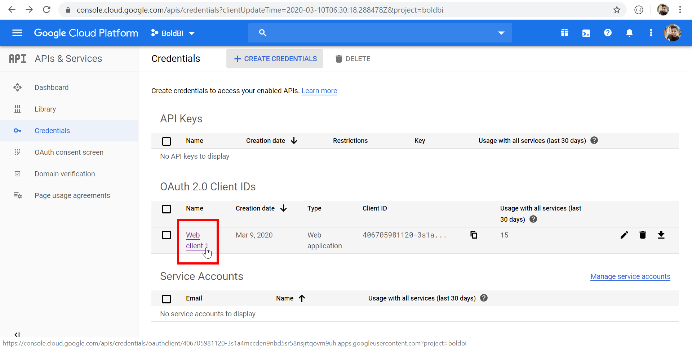Open the Manage service accounts link
692x348 pixels.
pyautogui.click(x=630, y=276)
